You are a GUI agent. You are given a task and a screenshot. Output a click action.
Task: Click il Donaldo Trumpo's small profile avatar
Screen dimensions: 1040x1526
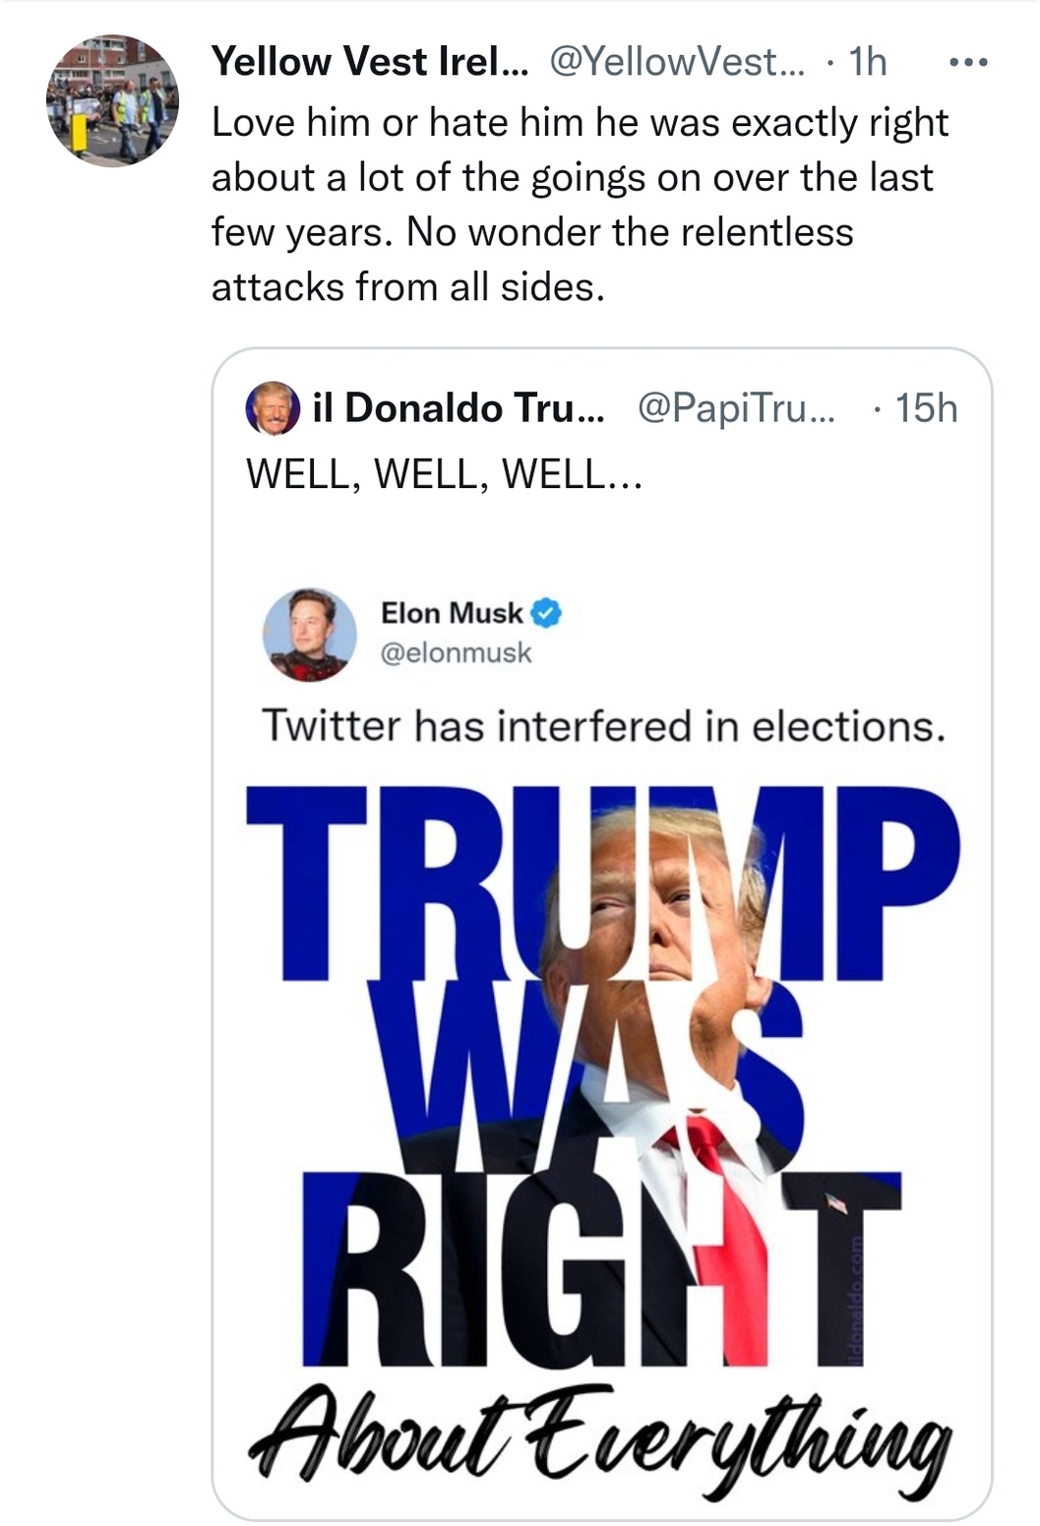click(273, 408)
